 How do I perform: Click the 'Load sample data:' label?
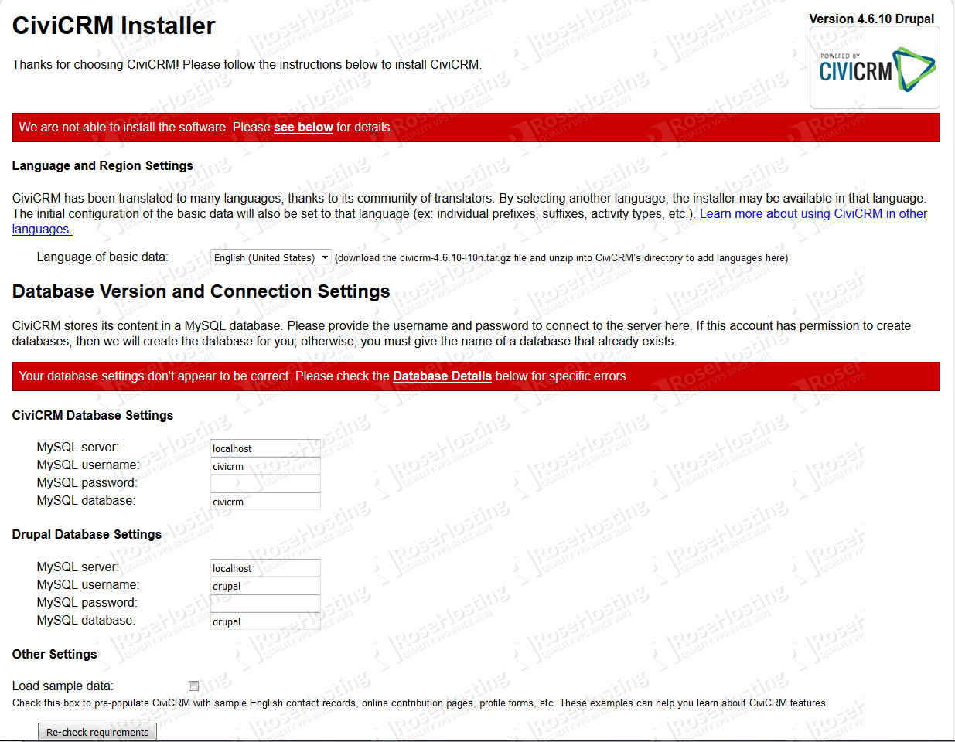click(63, 686)
